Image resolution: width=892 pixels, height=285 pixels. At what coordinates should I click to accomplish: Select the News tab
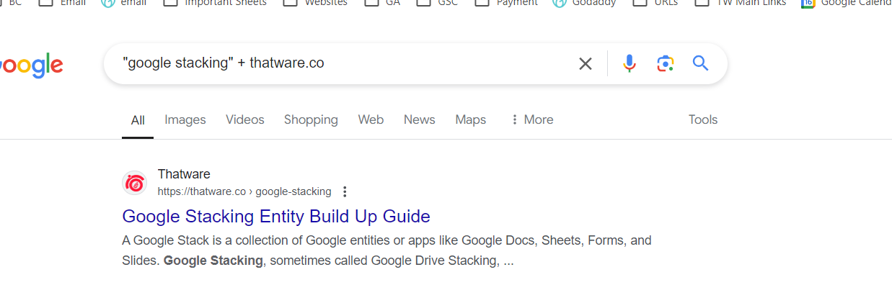420,119
